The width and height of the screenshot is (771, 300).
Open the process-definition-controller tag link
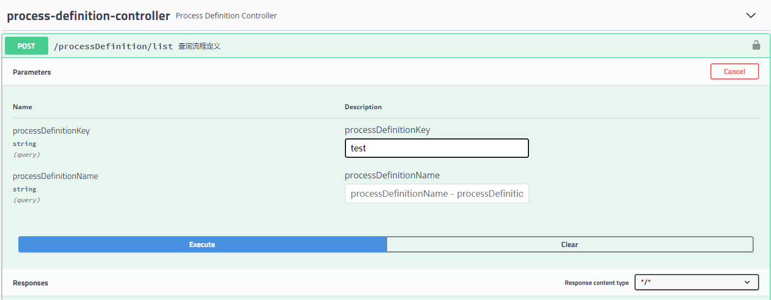[88, 16]
